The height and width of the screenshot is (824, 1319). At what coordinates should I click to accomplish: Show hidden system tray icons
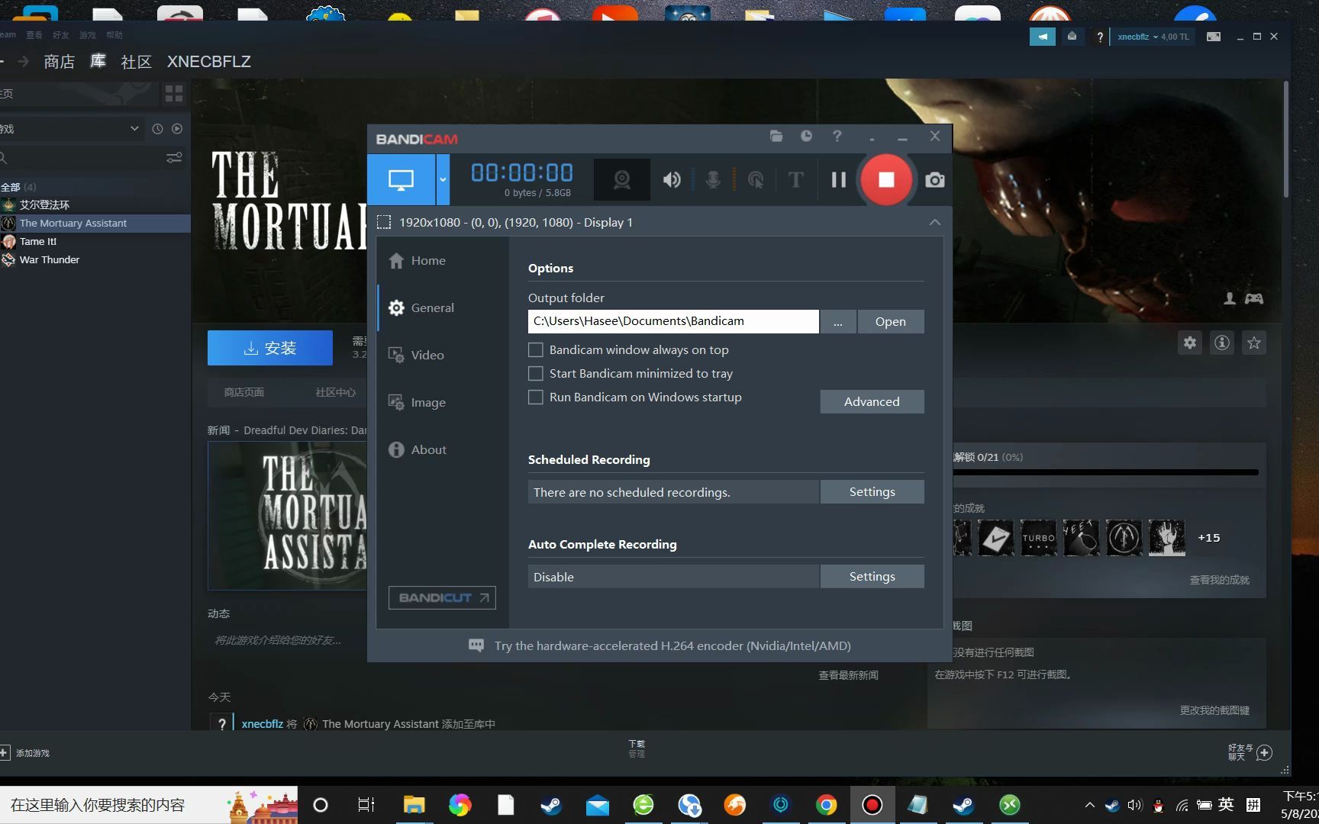pos(1090,805)
